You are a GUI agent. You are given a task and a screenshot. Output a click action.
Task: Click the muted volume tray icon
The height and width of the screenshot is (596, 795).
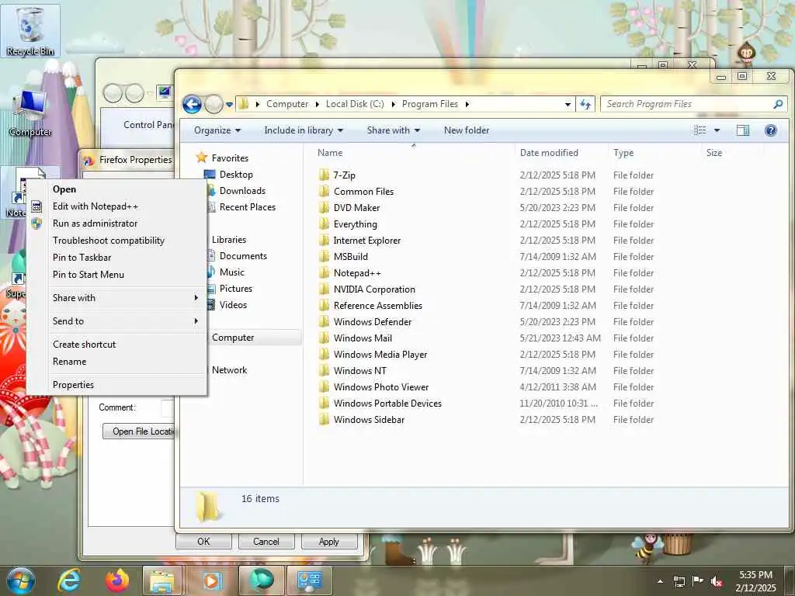click(x=717, y=581)
